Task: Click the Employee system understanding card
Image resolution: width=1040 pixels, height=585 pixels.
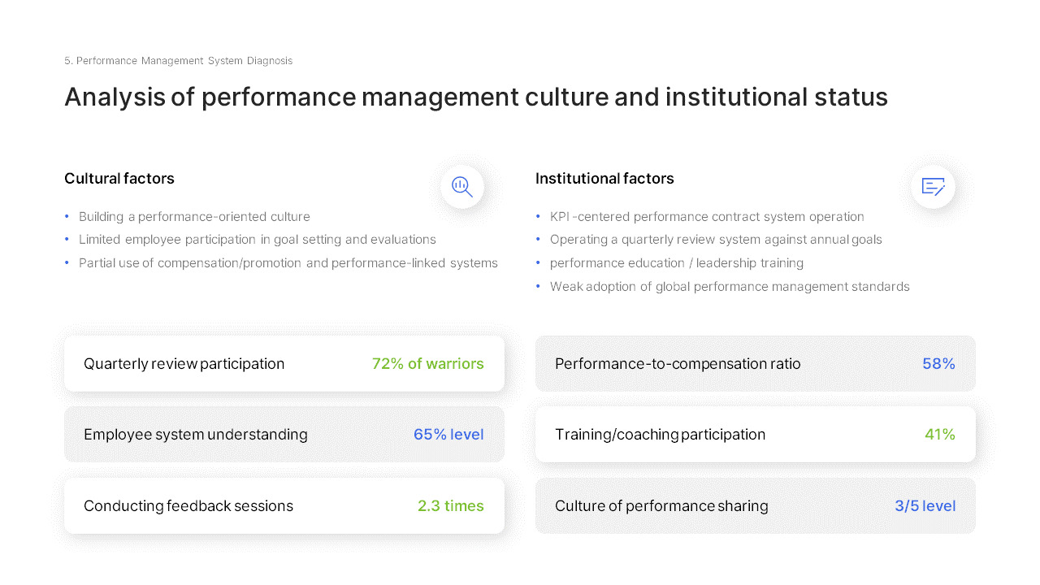Action: point(284,434)
